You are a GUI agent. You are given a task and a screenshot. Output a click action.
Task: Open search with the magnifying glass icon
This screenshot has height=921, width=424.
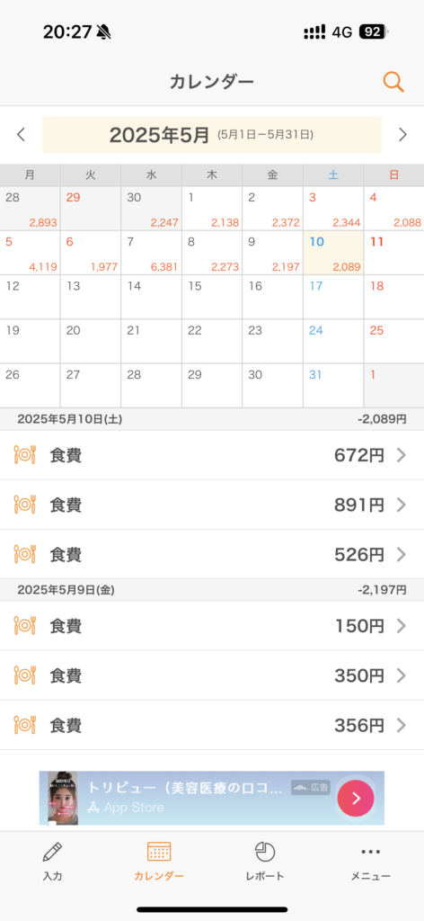(x=393, y=82)
